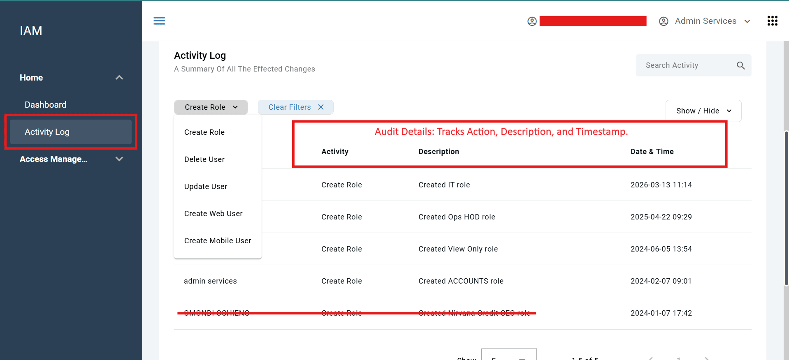
Task: Click the Home sidebar heading
Action: tap(31, 78)
